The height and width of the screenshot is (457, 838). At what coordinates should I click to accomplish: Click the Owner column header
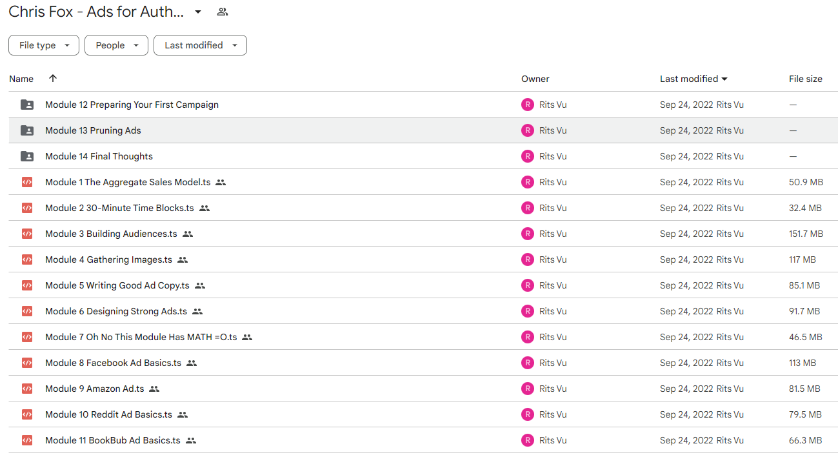tap(535, 79)
